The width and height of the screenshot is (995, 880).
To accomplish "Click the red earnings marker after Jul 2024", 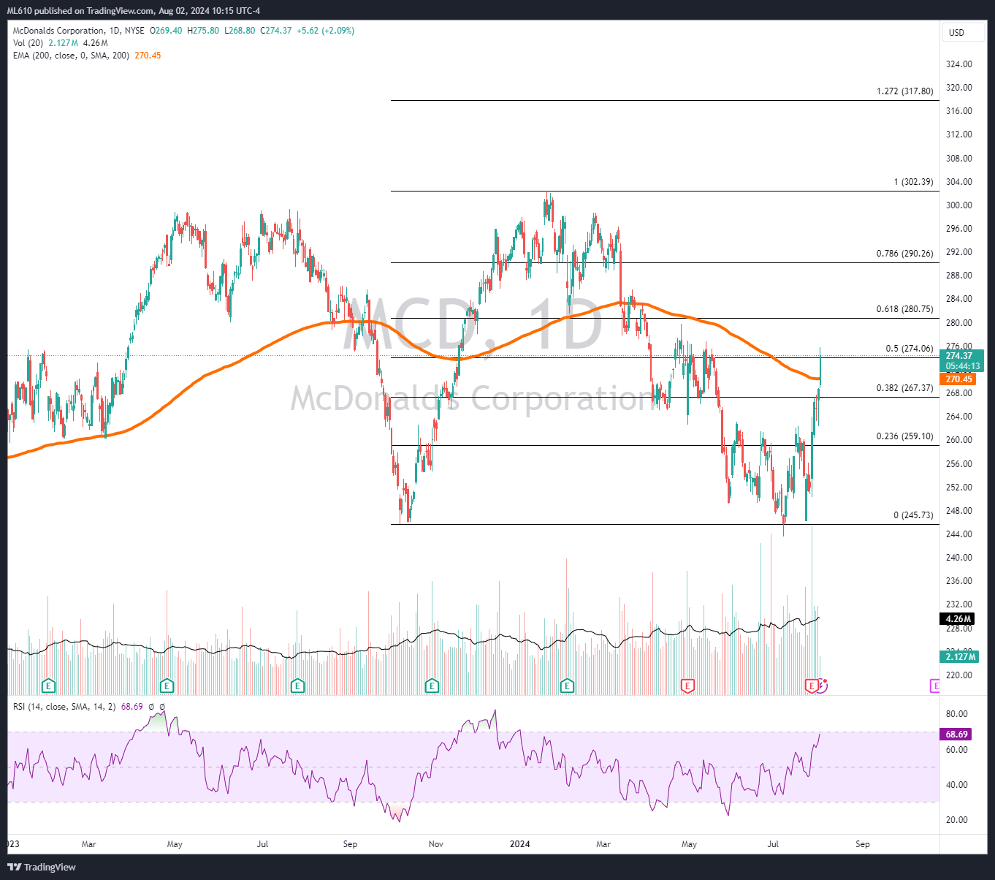I will (811, 686).
